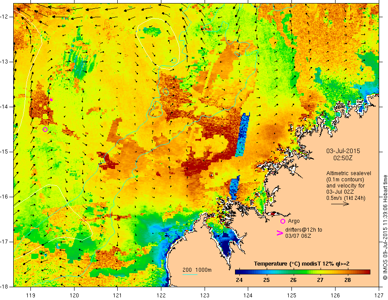This screenshot has width=388, height=300.
Task: Click the Argo float circle on the map near 119.3E
Action: [x=45, y=129]
